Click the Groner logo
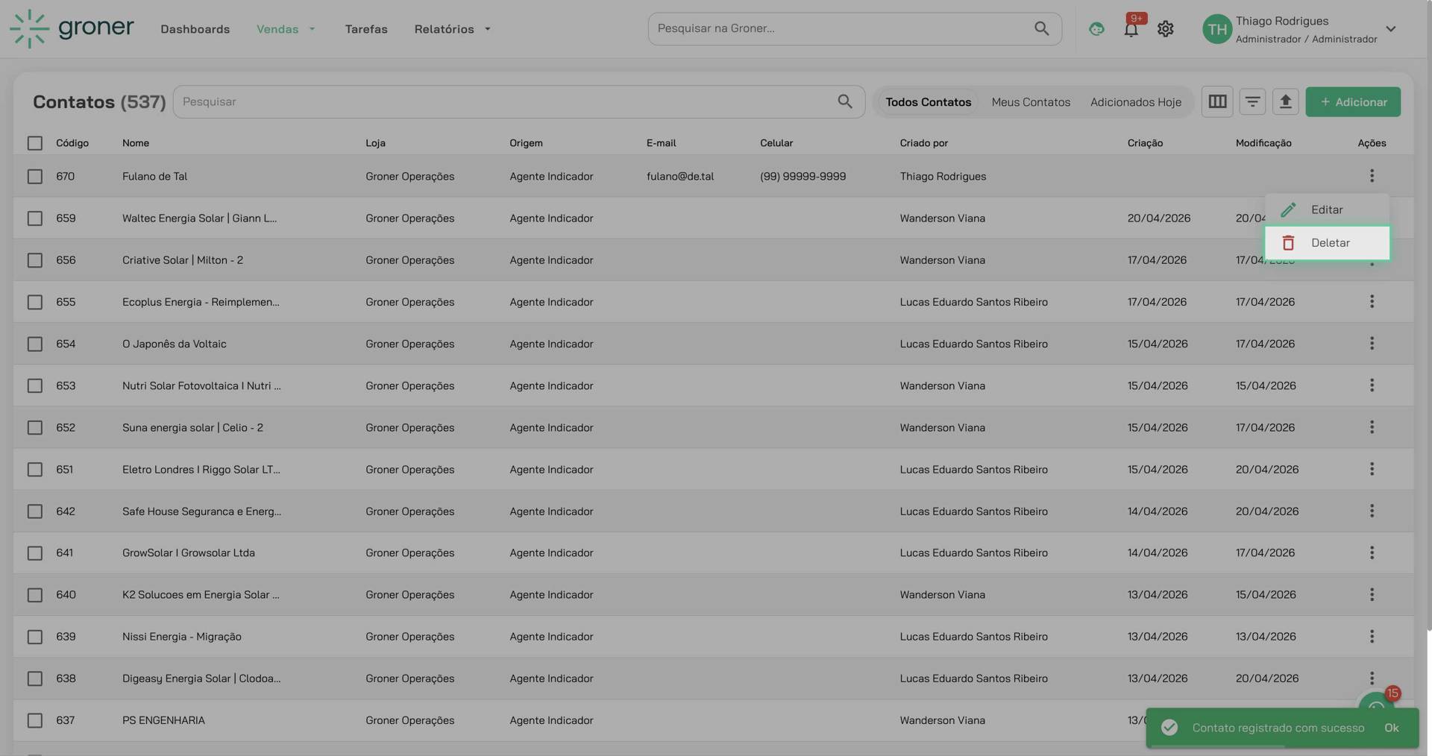 [x=72, y=28]
